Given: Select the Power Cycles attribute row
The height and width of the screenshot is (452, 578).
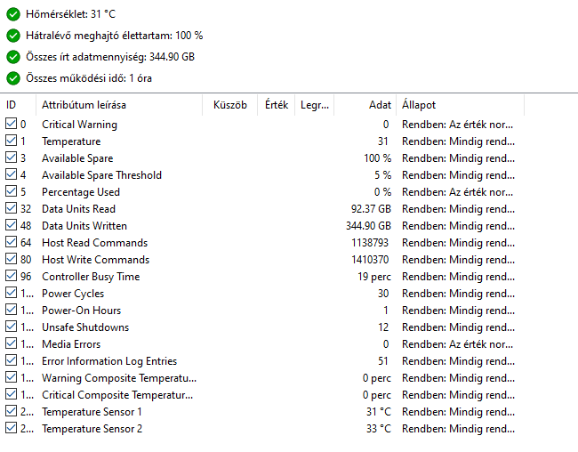Looking at the screenshot, I should point(73,294).
